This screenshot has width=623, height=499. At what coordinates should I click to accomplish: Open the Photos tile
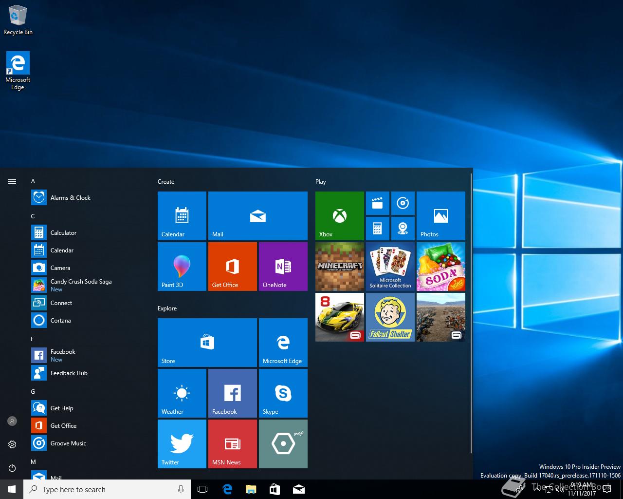(x=441, y=215)
